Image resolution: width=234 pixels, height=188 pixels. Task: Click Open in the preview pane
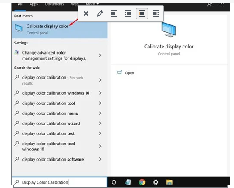(x=129, y=73)
